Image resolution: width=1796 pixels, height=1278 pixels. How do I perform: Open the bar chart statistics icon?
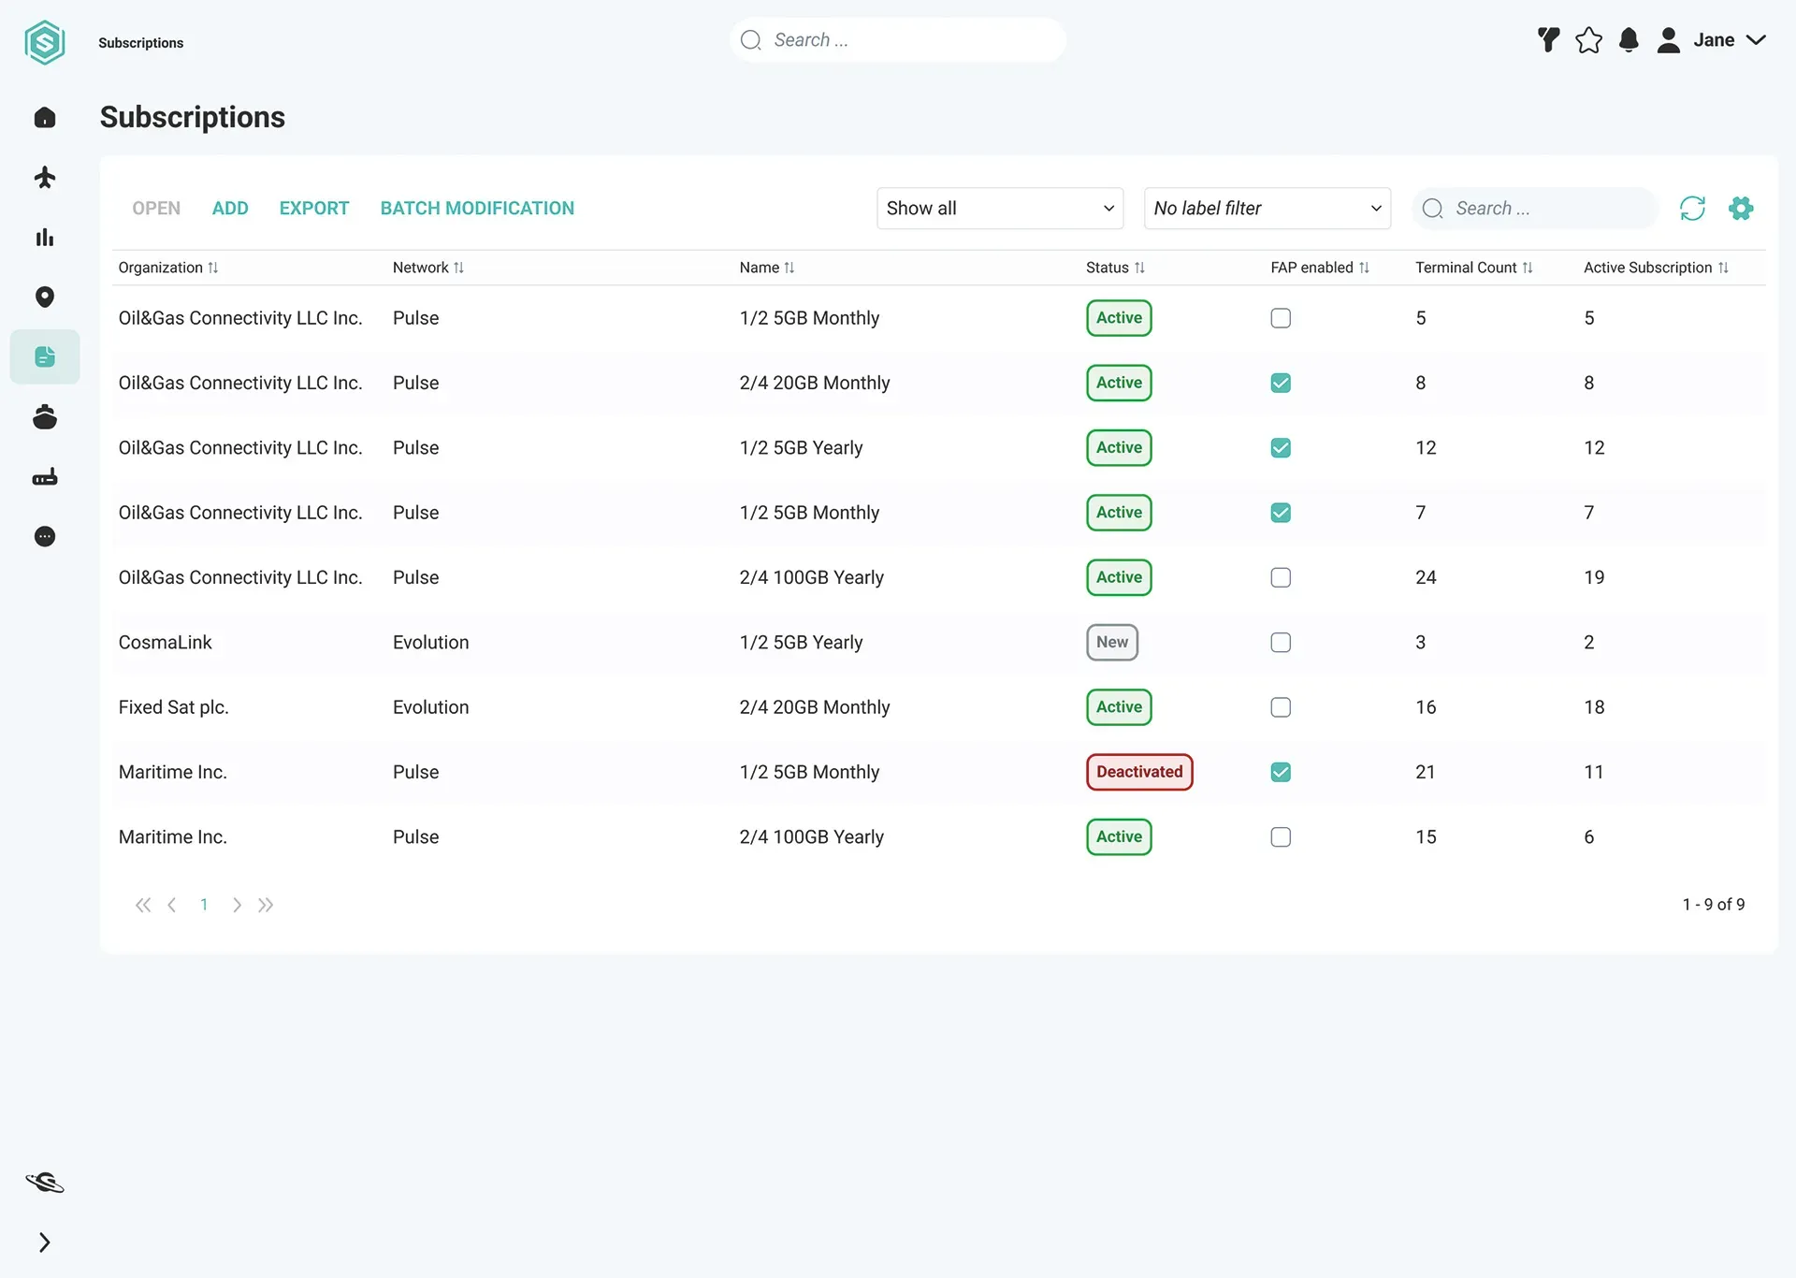[45, 237]
